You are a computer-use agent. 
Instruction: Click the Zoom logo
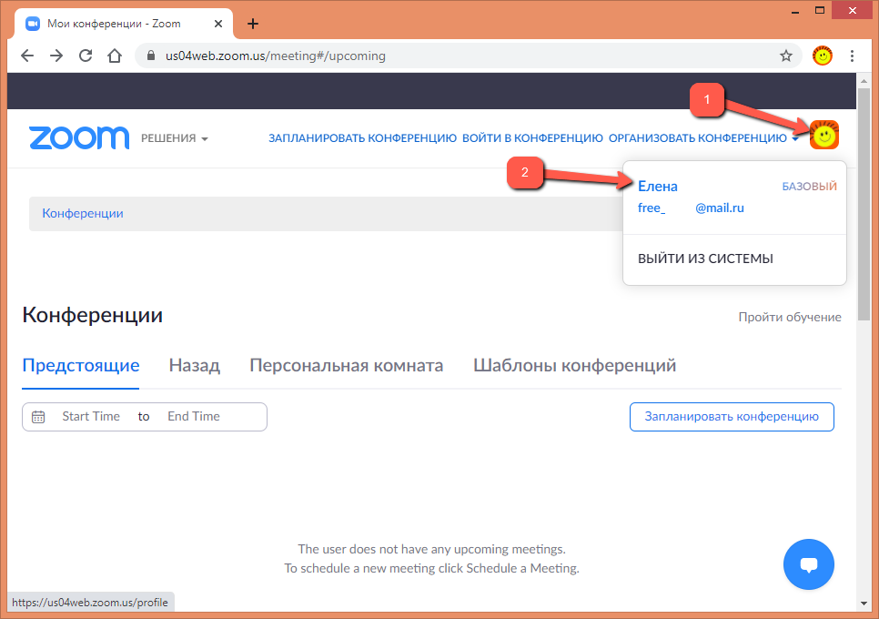click(x=79, y=137)
